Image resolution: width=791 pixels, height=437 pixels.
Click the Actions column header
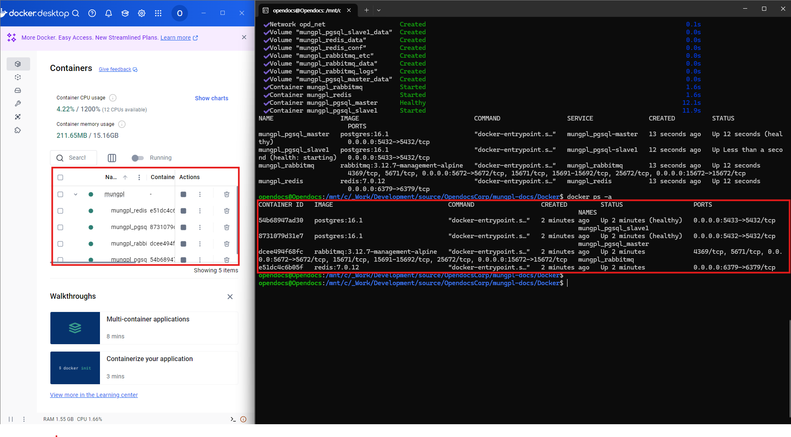pos(189,177)
